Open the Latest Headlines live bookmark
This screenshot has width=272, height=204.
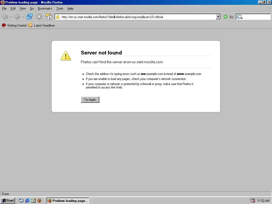pos(42,25)
